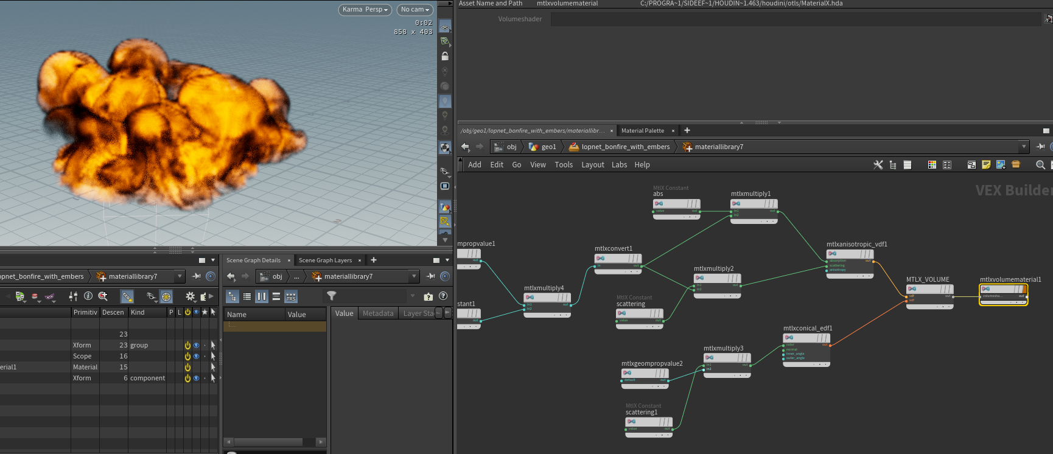Toggle the tree view icon in network toolbar
1053x454 pixels.
tap(893, 165)
